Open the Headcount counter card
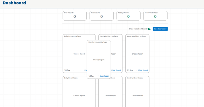This screenshot has width=204, height=107. point(101,16)
